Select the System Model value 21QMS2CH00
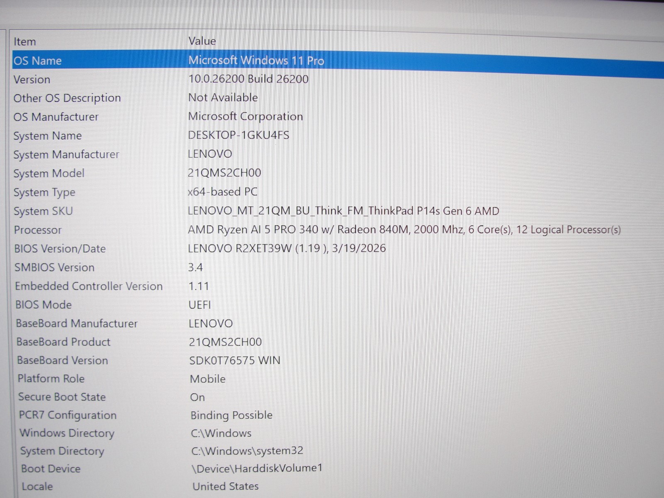The width and height of the screenshot is (664, 498). [x=225, y=173]
